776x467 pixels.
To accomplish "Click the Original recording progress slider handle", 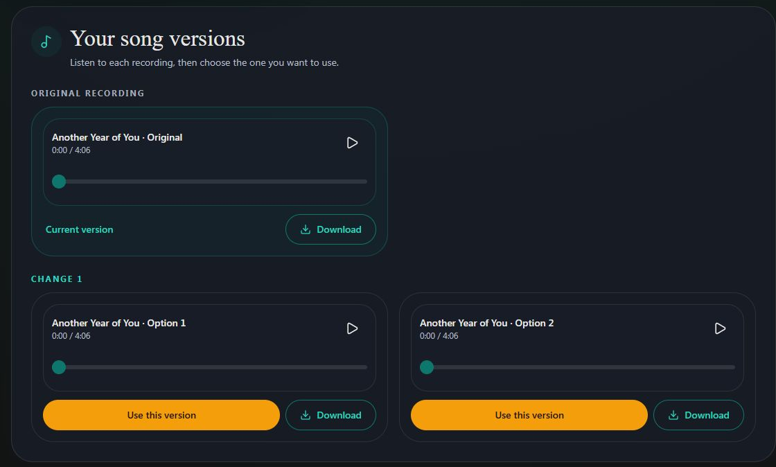I will pos(59,182).
